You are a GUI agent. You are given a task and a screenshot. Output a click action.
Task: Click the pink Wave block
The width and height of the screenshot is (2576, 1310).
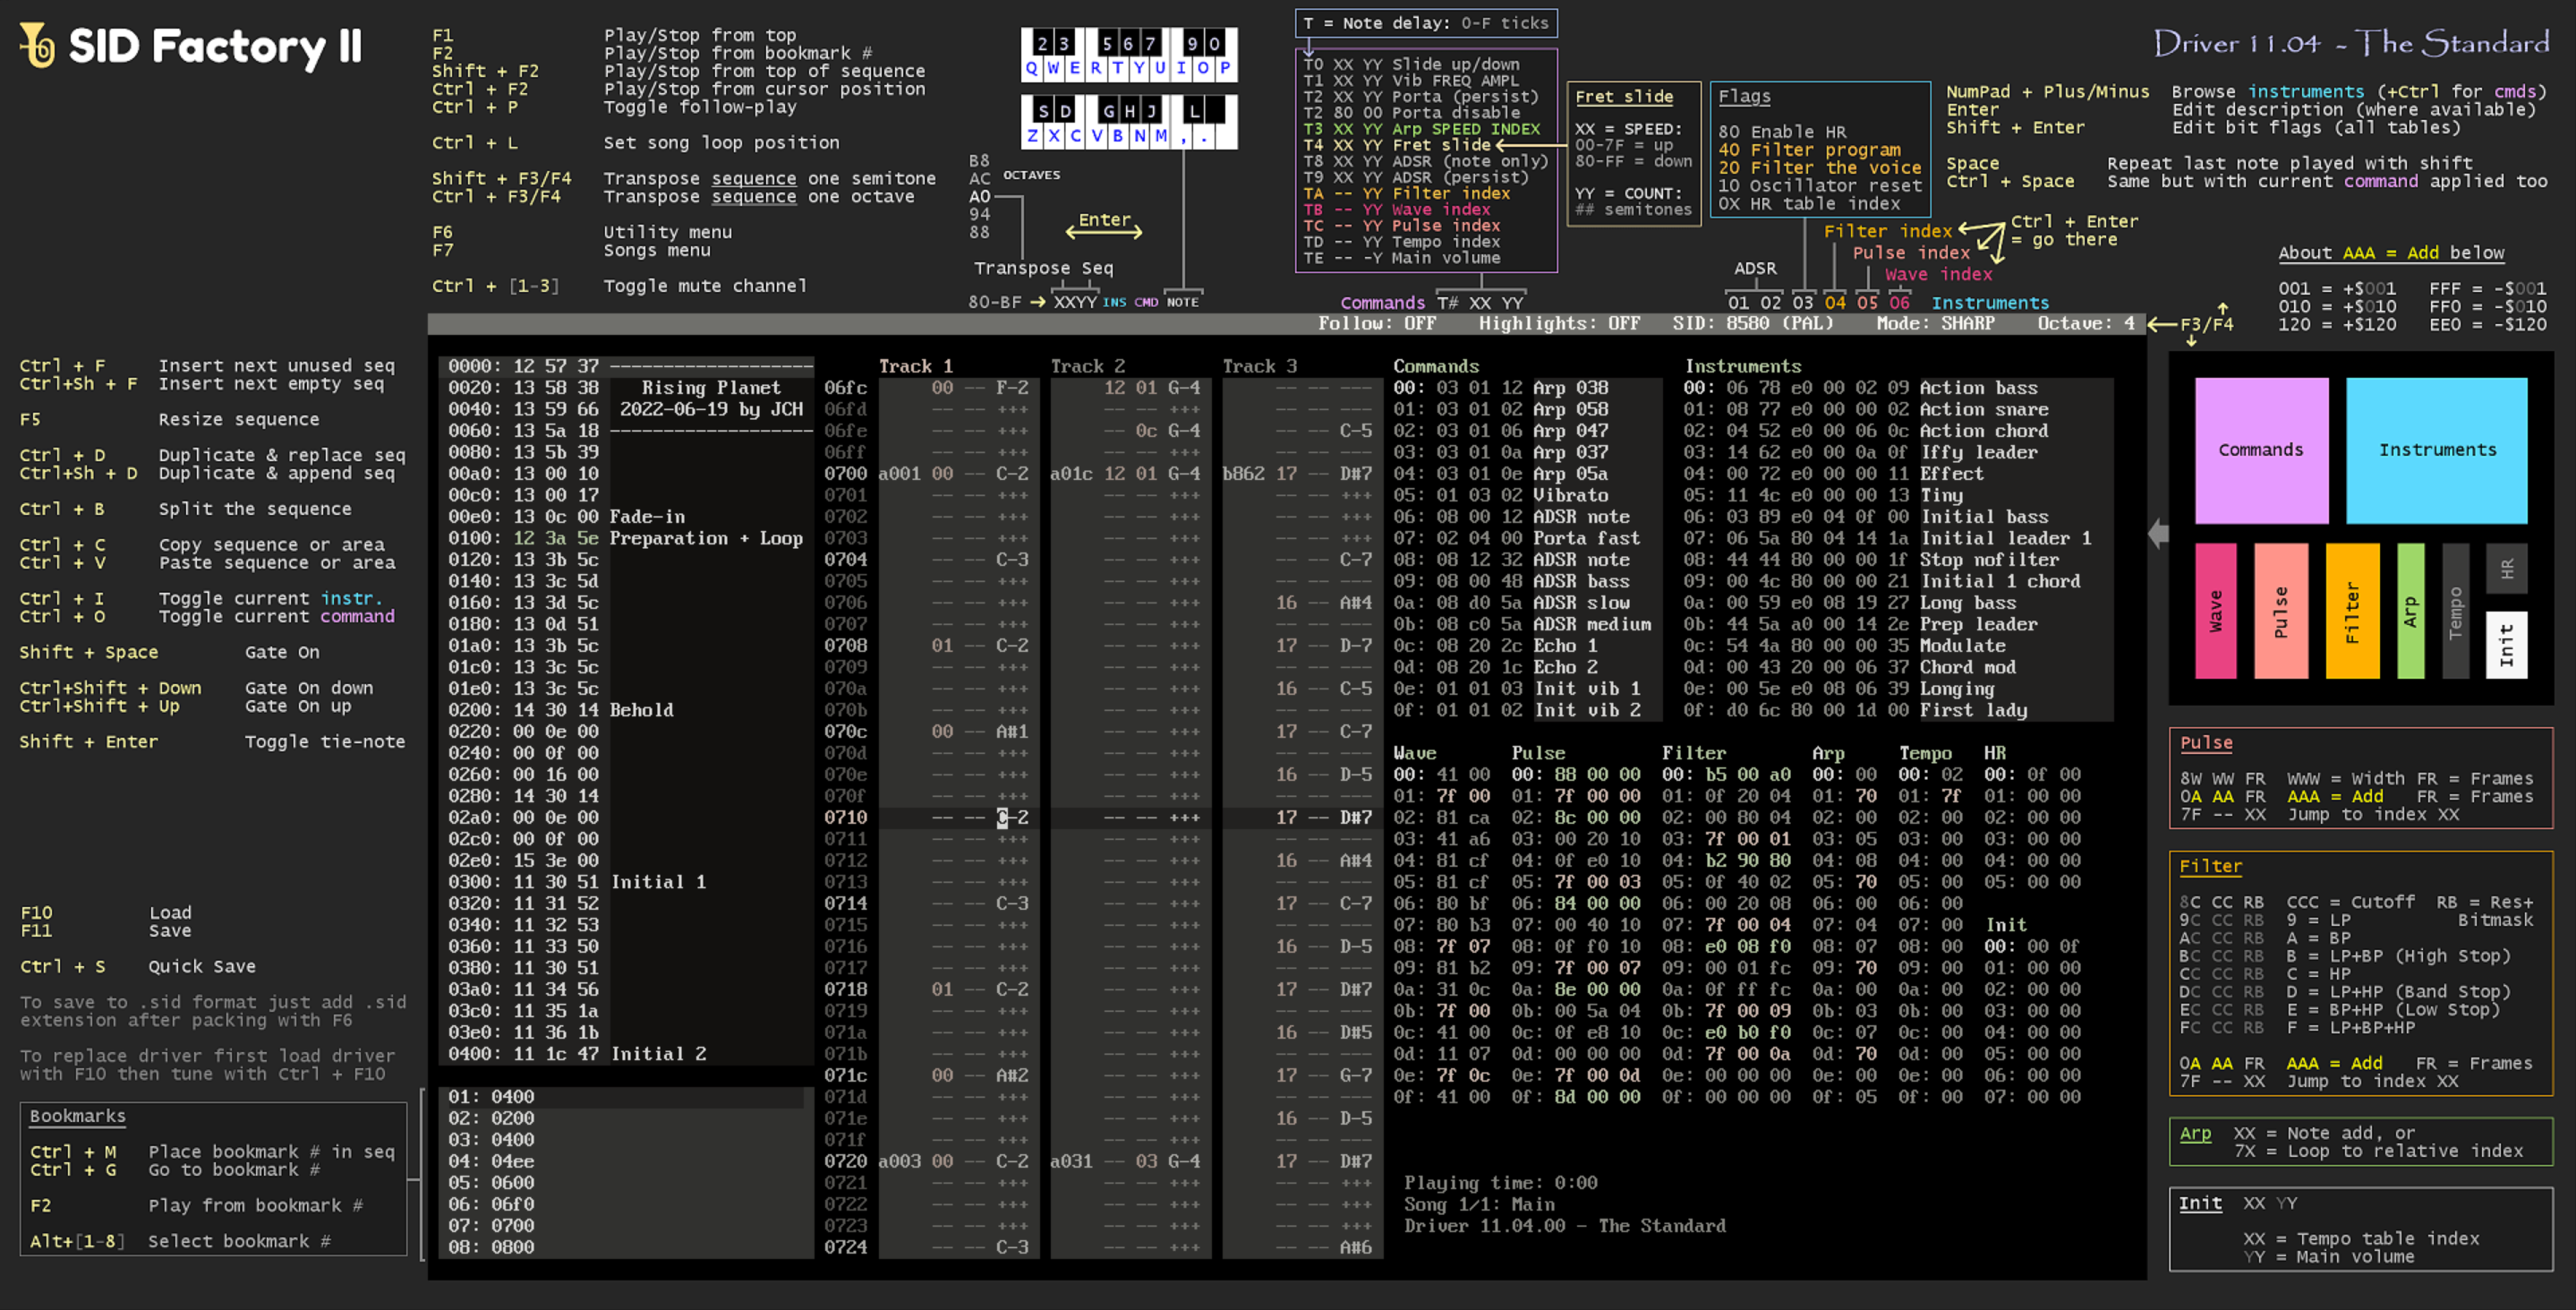coord(2215,611)
